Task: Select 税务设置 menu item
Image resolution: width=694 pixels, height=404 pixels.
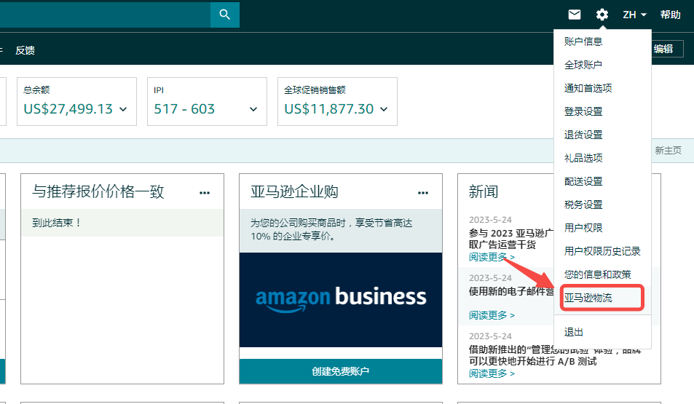Action: [x=583, y=205]
